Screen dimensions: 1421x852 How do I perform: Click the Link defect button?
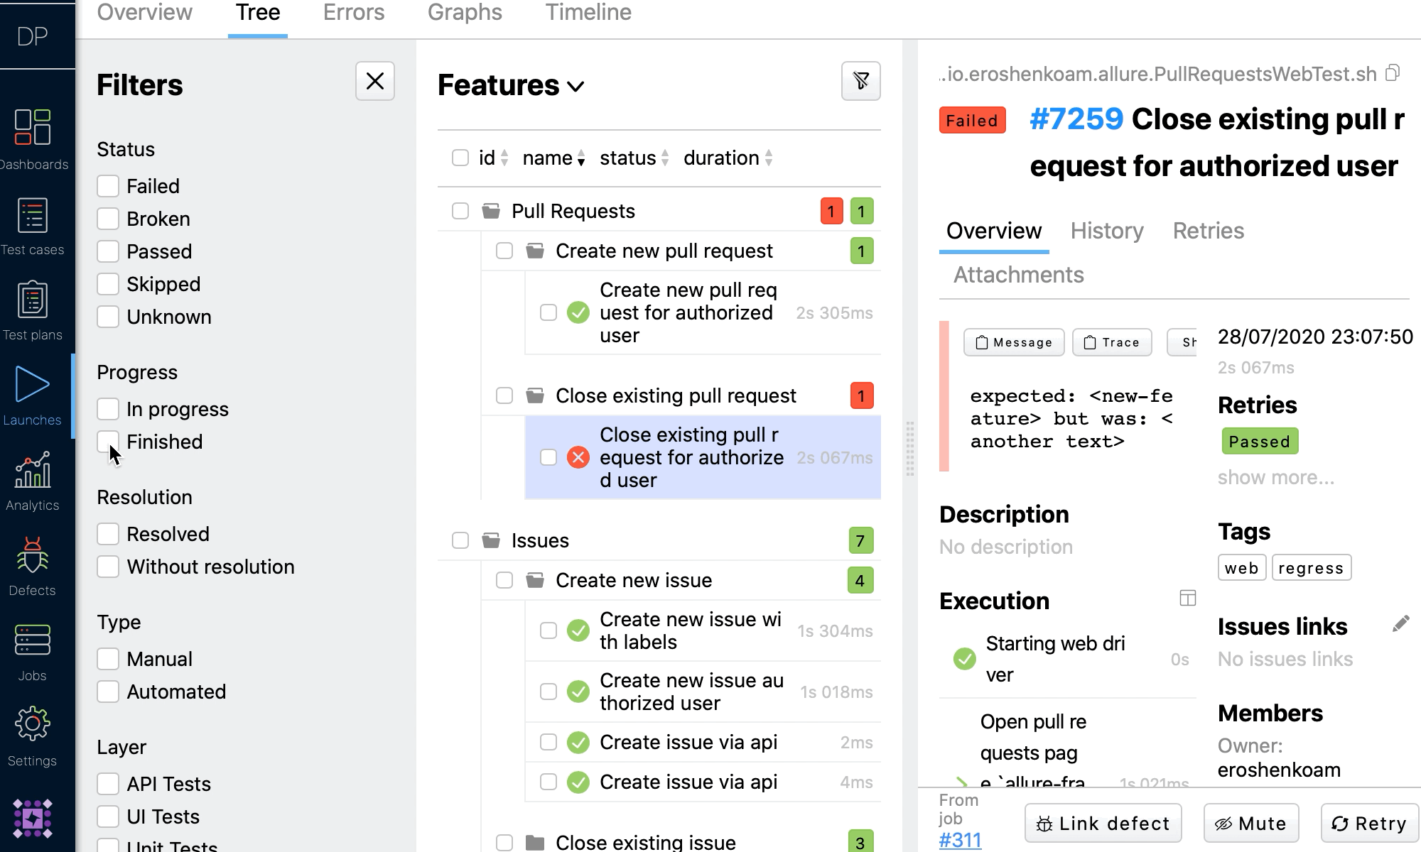point(1103,824)
